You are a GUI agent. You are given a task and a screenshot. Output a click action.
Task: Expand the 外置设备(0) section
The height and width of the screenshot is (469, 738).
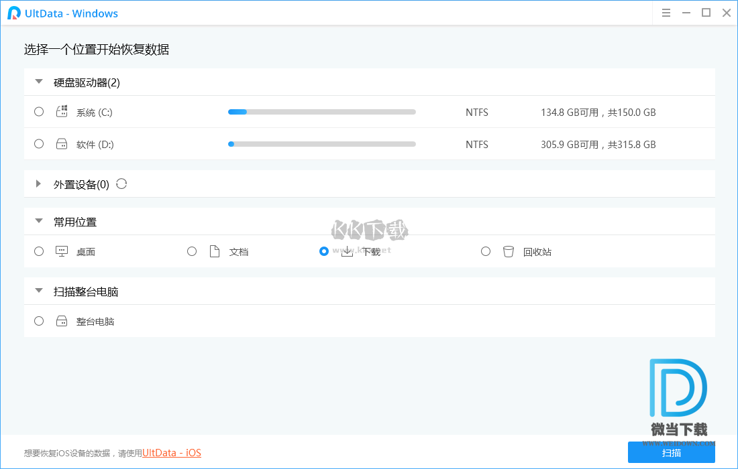pos(38,183)
